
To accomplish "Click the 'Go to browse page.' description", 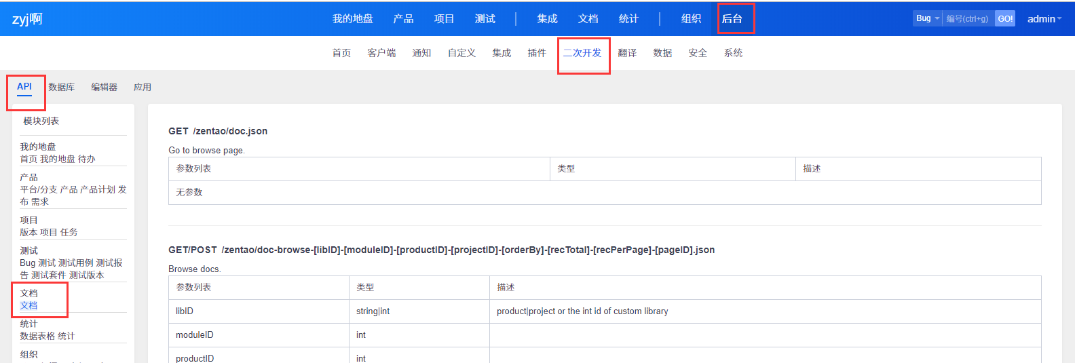I will click(206, 150).
